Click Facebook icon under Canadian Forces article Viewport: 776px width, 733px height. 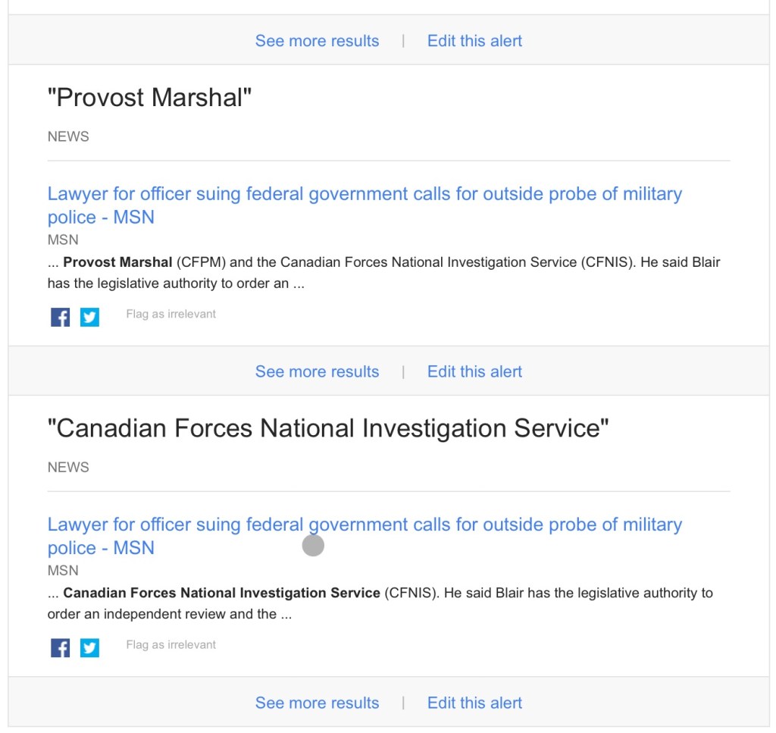click(61, 647)
